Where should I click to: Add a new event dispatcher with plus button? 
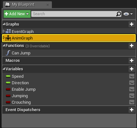point(131,110)
